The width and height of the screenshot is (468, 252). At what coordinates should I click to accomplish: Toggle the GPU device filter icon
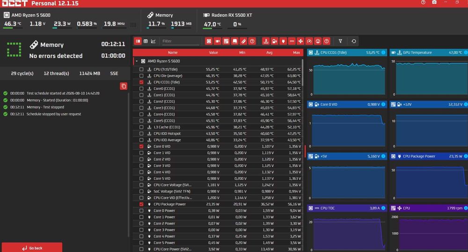click(218, 41)
